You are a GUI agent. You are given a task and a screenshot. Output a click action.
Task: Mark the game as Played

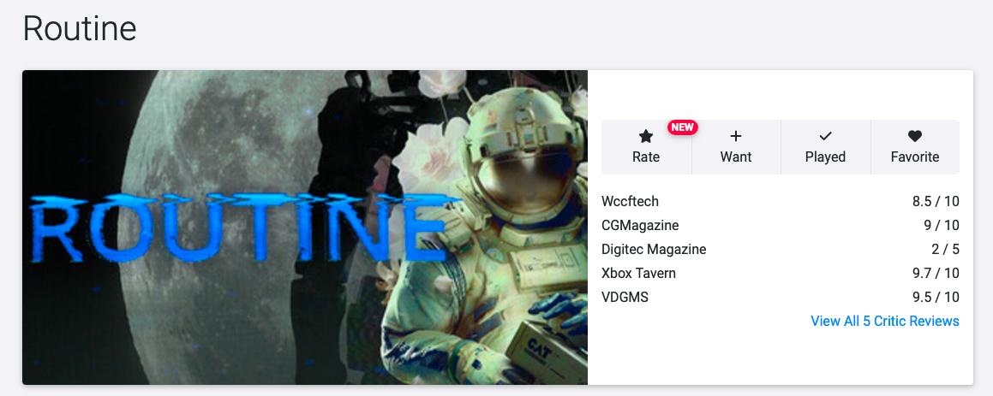point(825,147)
